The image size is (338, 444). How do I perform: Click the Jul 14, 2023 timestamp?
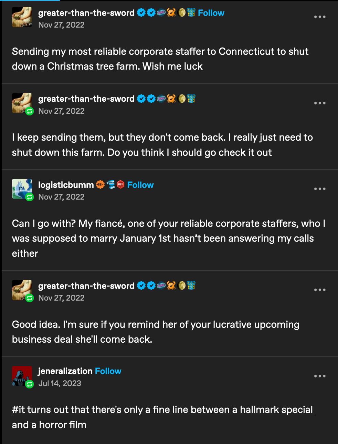pyautogui.click(x=60, y=383)
